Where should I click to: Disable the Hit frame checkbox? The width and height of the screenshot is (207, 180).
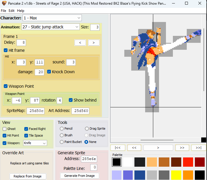6,50
